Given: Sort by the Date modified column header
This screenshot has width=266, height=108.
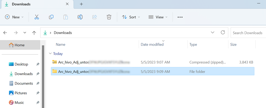Looking at the screenshot, I should (x=152, y=44).
